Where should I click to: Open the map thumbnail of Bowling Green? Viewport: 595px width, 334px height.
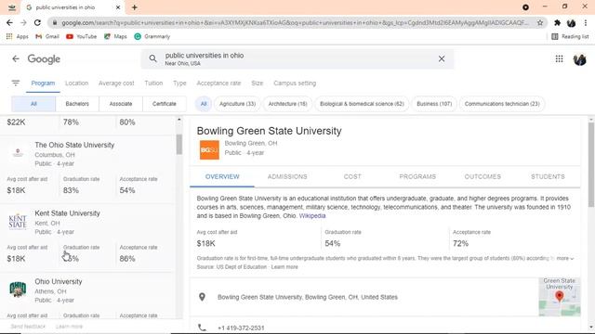pyautogui.click(x=560, y=297)
